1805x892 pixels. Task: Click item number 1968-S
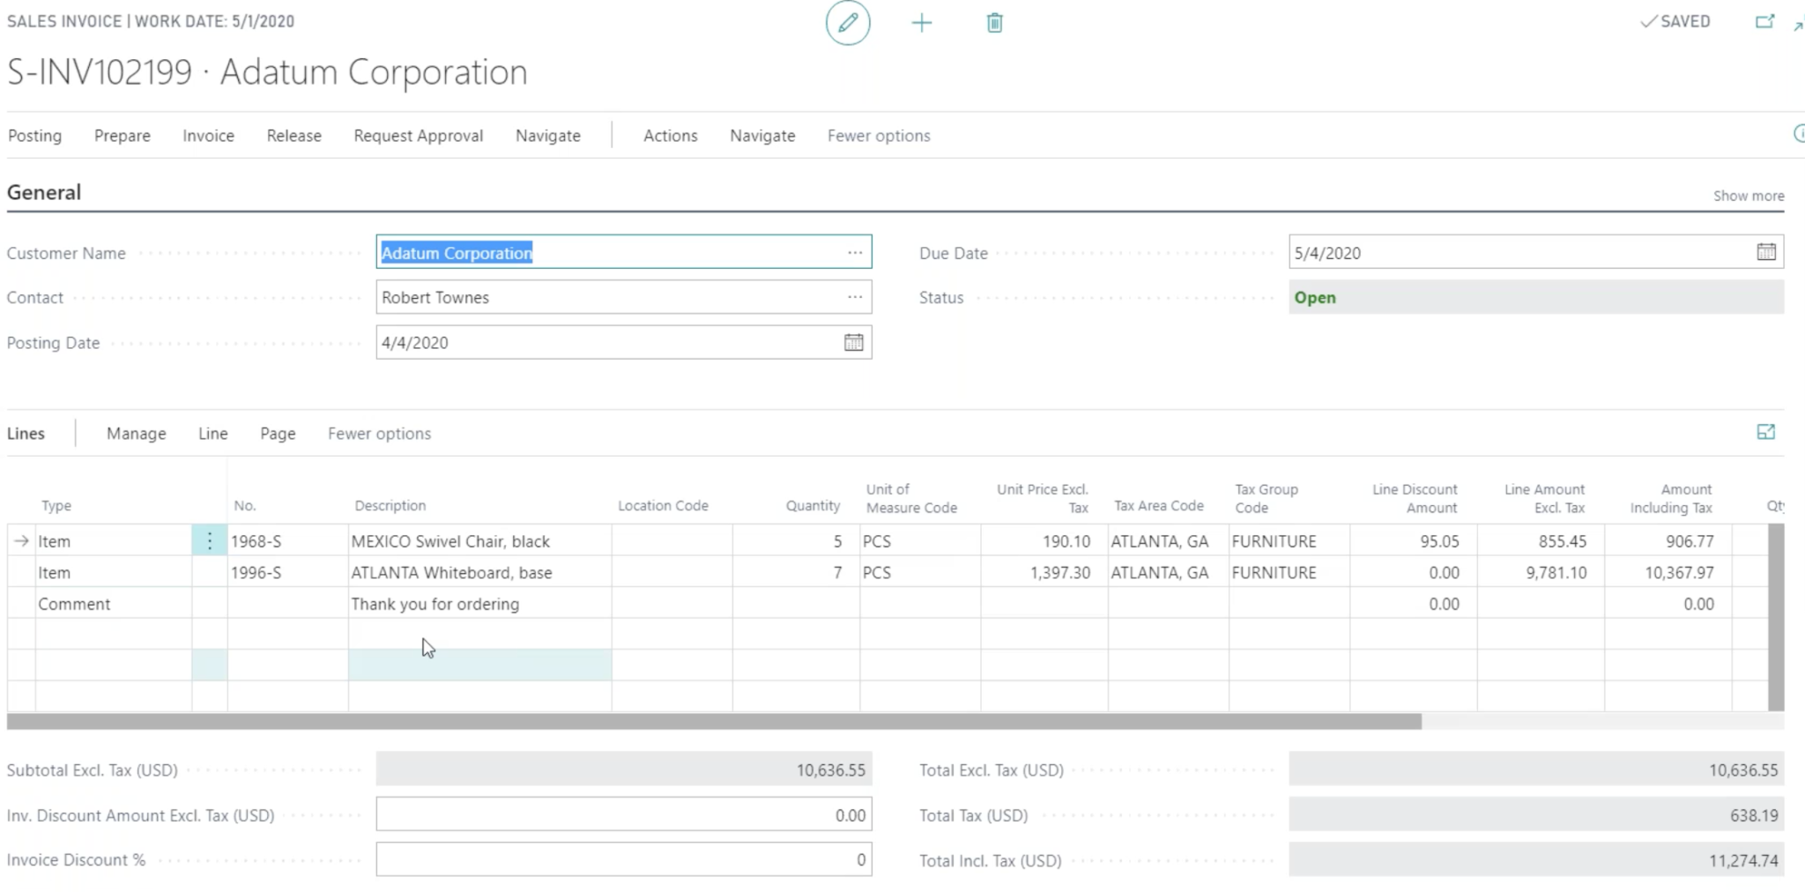(287, 540)
